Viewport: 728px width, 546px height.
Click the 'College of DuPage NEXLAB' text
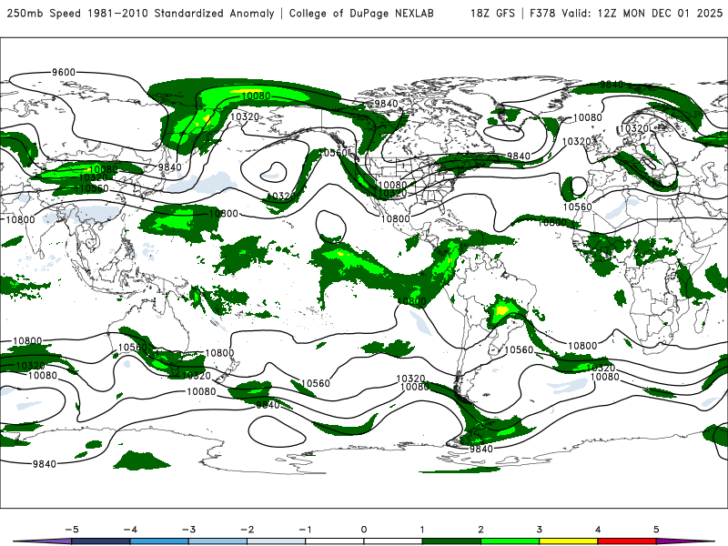coord(361,13)
